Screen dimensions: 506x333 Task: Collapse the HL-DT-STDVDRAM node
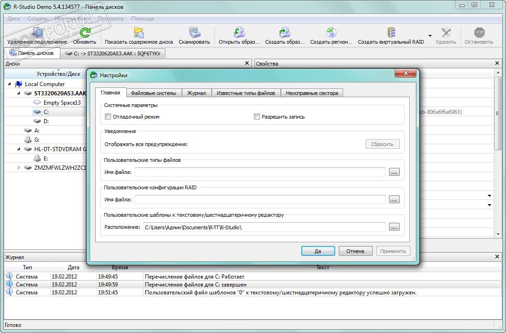pyautogui.click(x=19, y=149)
